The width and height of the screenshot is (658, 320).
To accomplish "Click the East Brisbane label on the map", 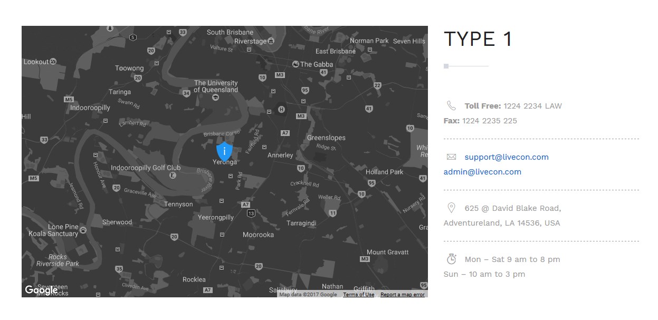I will (x=336, y=51).
